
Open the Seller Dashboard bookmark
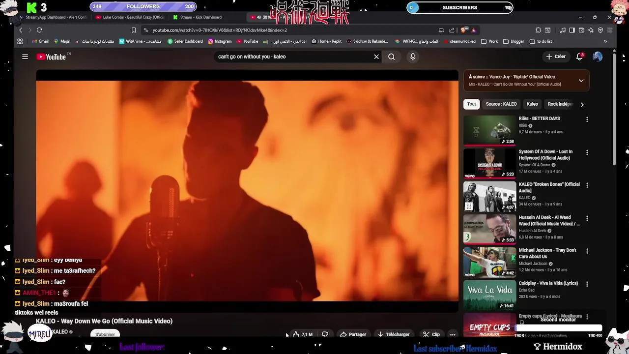pyautogui.click(x=185, y=41)
